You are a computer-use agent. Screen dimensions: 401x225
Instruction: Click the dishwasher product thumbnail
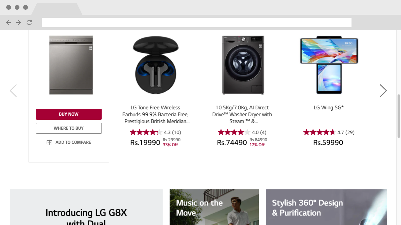click(x=71, y=65)
